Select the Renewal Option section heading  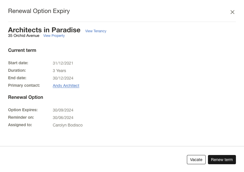(x=25, y=97)
